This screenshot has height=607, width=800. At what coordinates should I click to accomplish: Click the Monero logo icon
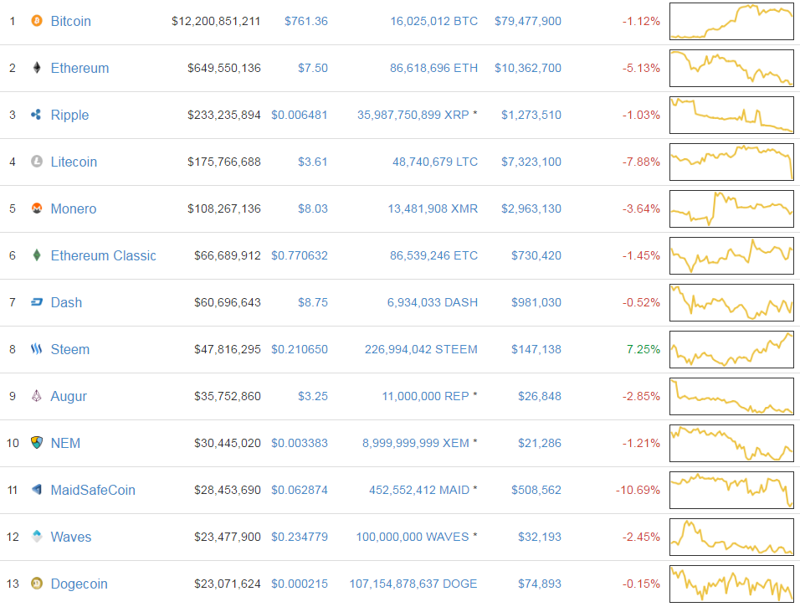pos(37,208)
